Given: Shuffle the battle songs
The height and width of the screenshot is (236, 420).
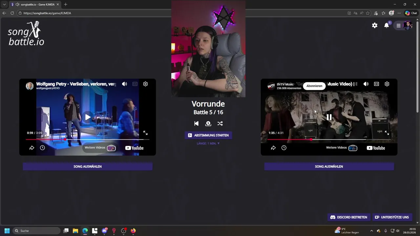Looking at the screenshot, I should pyautogui.click(x=220, y=124).
